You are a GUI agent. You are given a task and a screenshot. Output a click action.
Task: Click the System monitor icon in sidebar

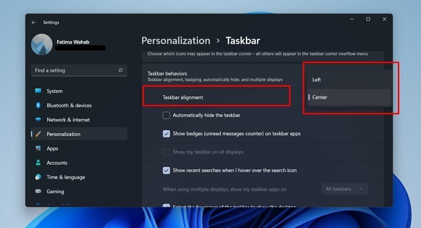coord(38,91)
